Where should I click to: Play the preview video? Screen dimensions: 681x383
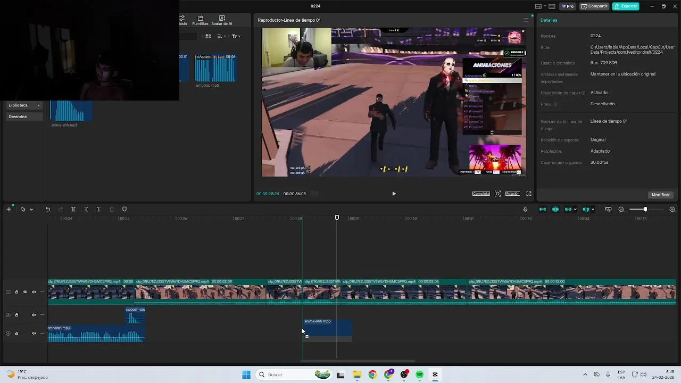point(394,194)
